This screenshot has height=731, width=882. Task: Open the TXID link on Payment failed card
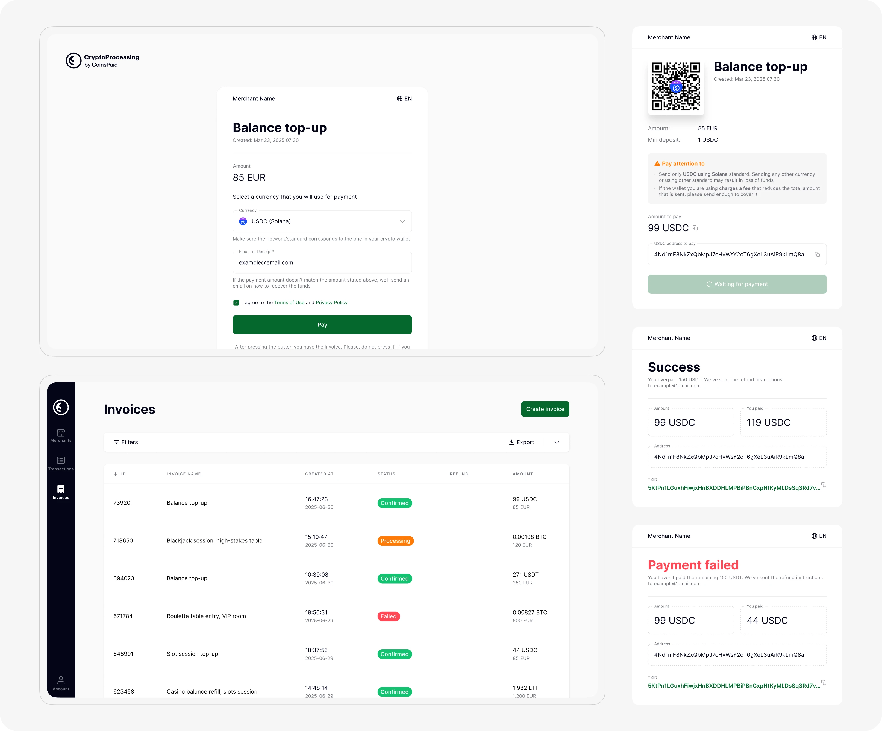[734, 686]
